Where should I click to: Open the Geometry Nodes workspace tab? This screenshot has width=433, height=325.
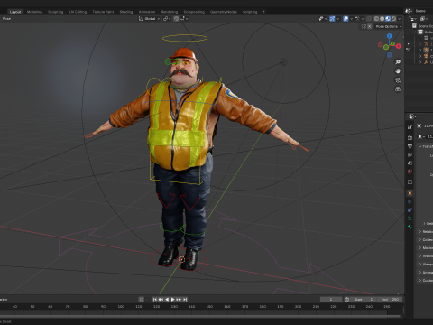[224, 12]
